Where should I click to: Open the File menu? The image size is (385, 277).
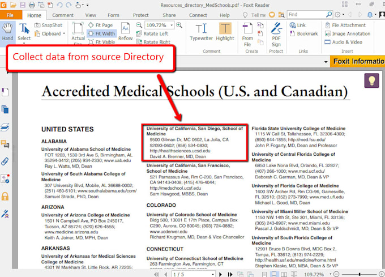(10, 15)
